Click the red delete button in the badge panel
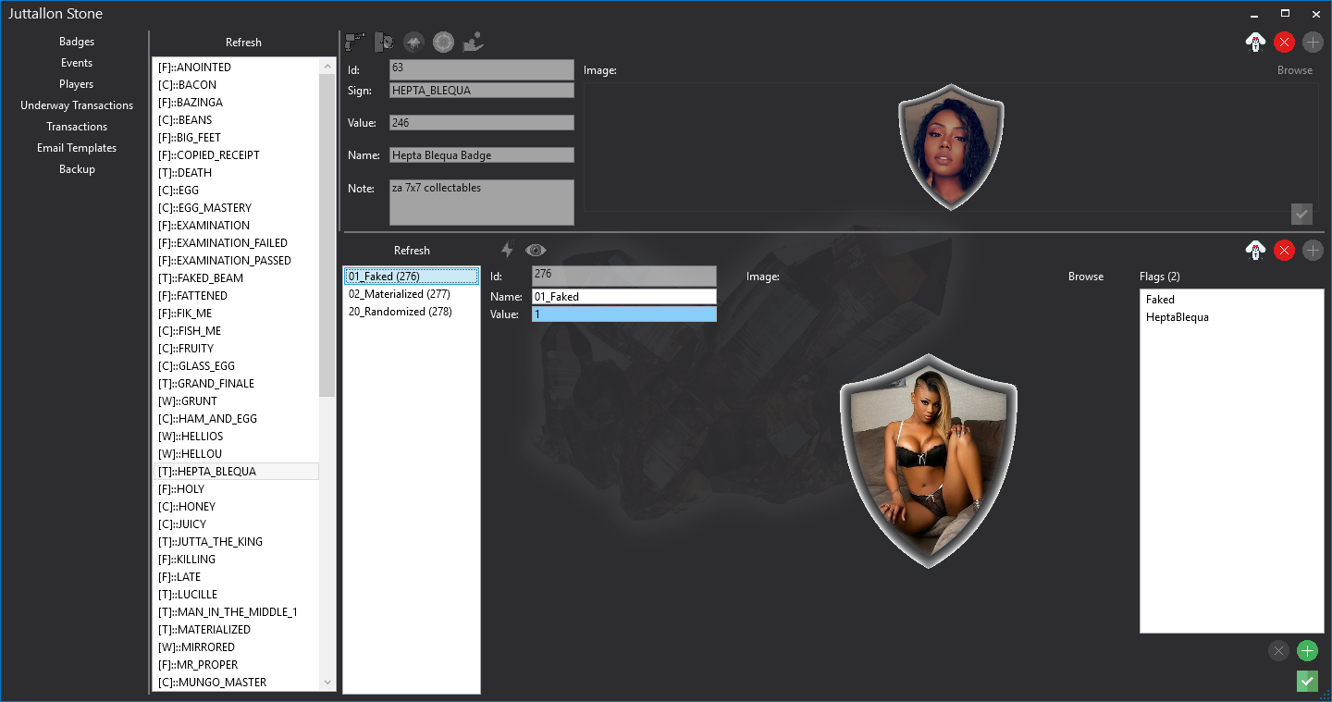This screenshot has width=1332, height=702. click(x=1284, y=42)
